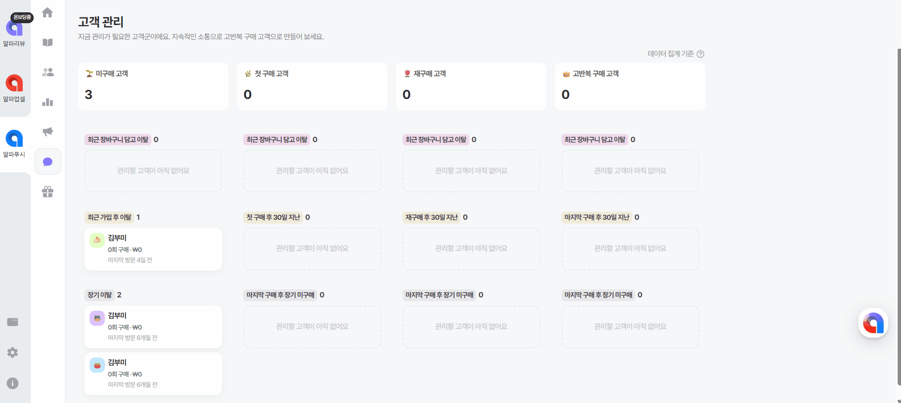Open the bar chart statistics icon
Viewport: 901px width, 403px height.
[47, 102]
